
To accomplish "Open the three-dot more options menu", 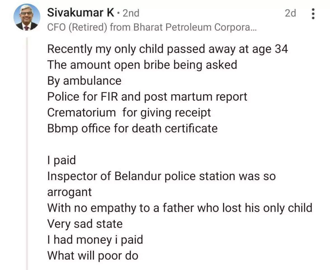I will 313,13.
